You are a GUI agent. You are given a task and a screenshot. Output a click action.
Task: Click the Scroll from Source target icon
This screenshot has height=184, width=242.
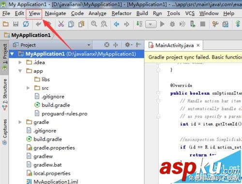[x=107, y=45]
